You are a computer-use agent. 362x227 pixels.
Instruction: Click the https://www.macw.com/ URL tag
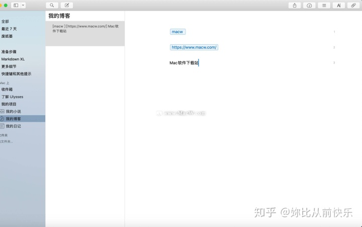pyautogui.click(x=194, y=47)
